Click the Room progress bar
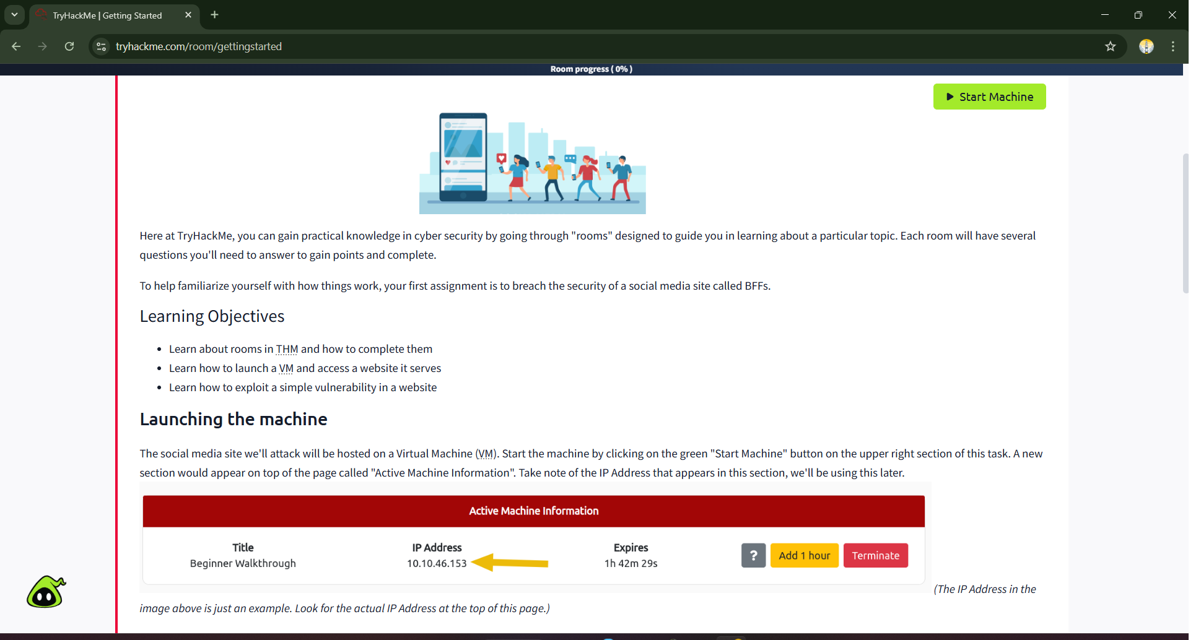The width and height of the screenshot is (1201, 640). click(591, 69)
